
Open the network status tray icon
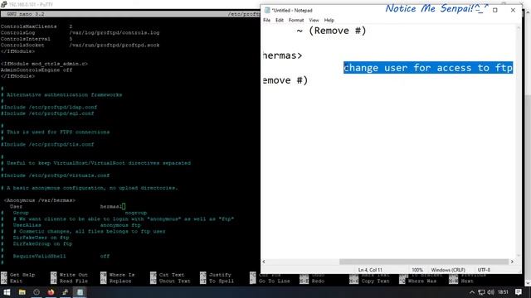(481, 292)
